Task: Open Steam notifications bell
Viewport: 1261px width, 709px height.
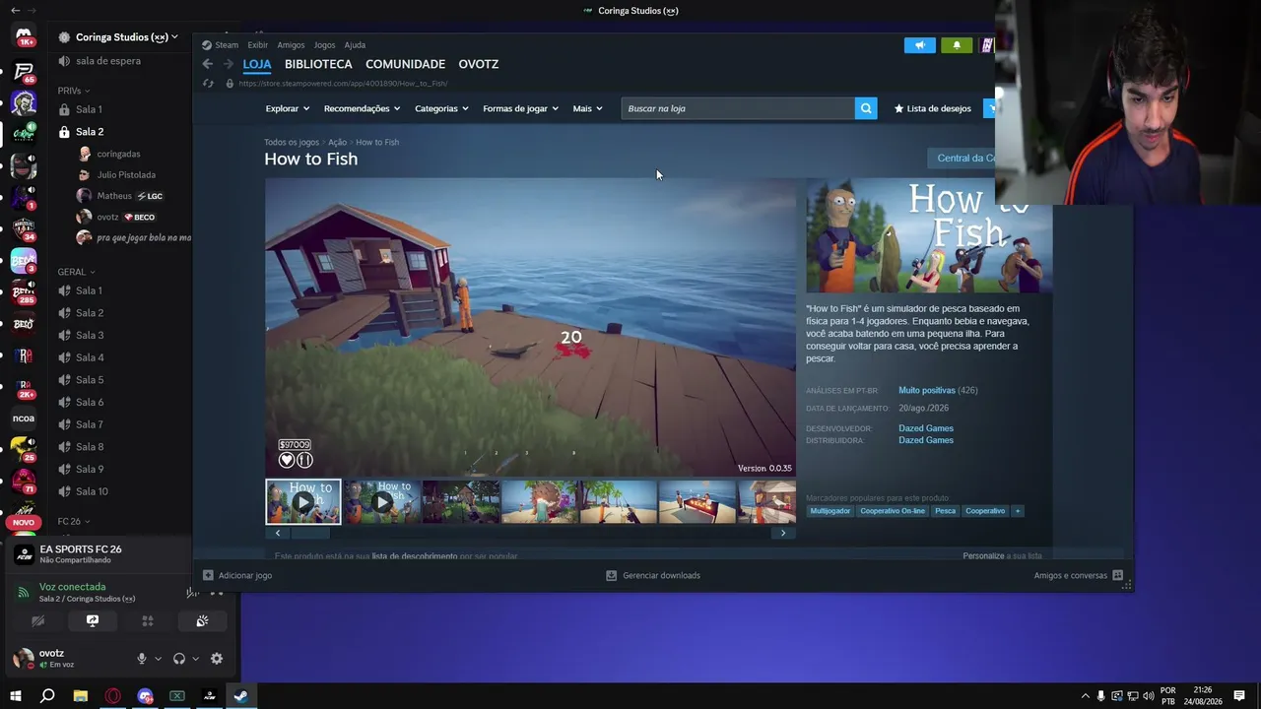Action: click(x=957, y=45)
